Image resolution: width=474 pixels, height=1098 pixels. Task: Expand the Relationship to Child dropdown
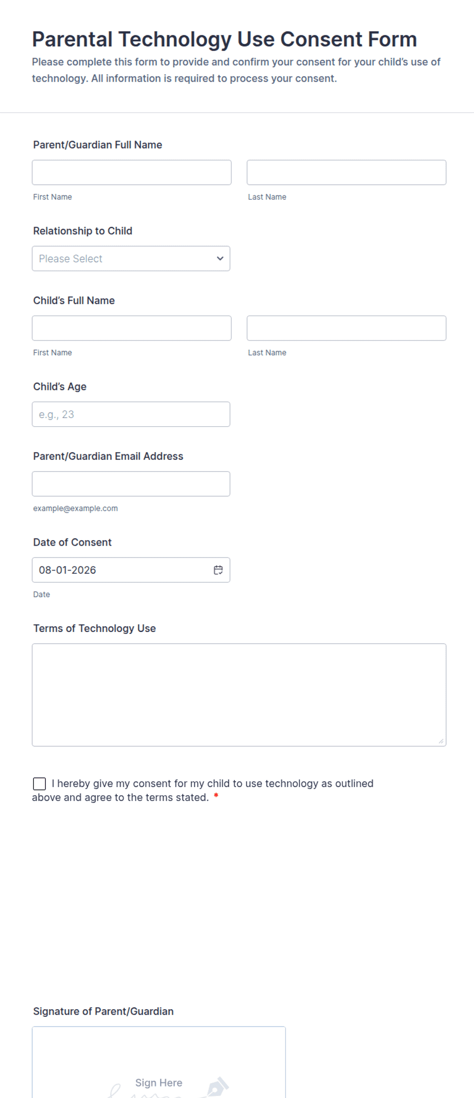(x=131, y=259)
